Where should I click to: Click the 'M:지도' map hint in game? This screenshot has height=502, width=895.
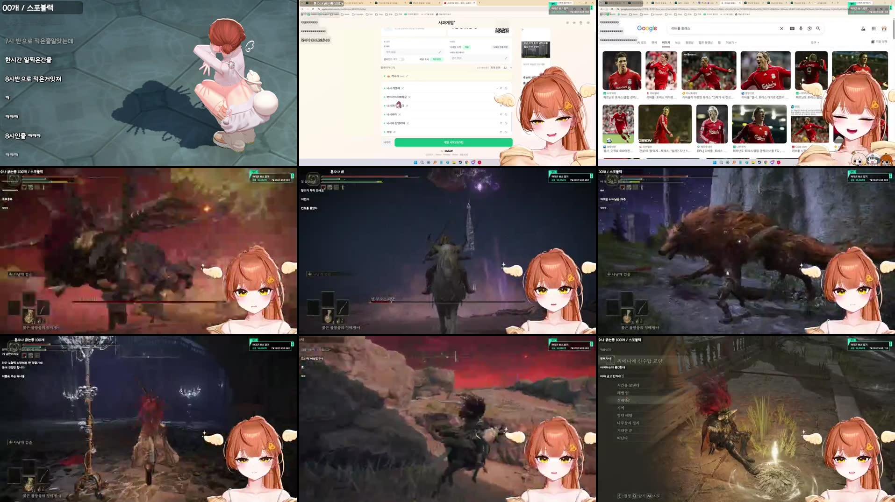pos(653,496)
